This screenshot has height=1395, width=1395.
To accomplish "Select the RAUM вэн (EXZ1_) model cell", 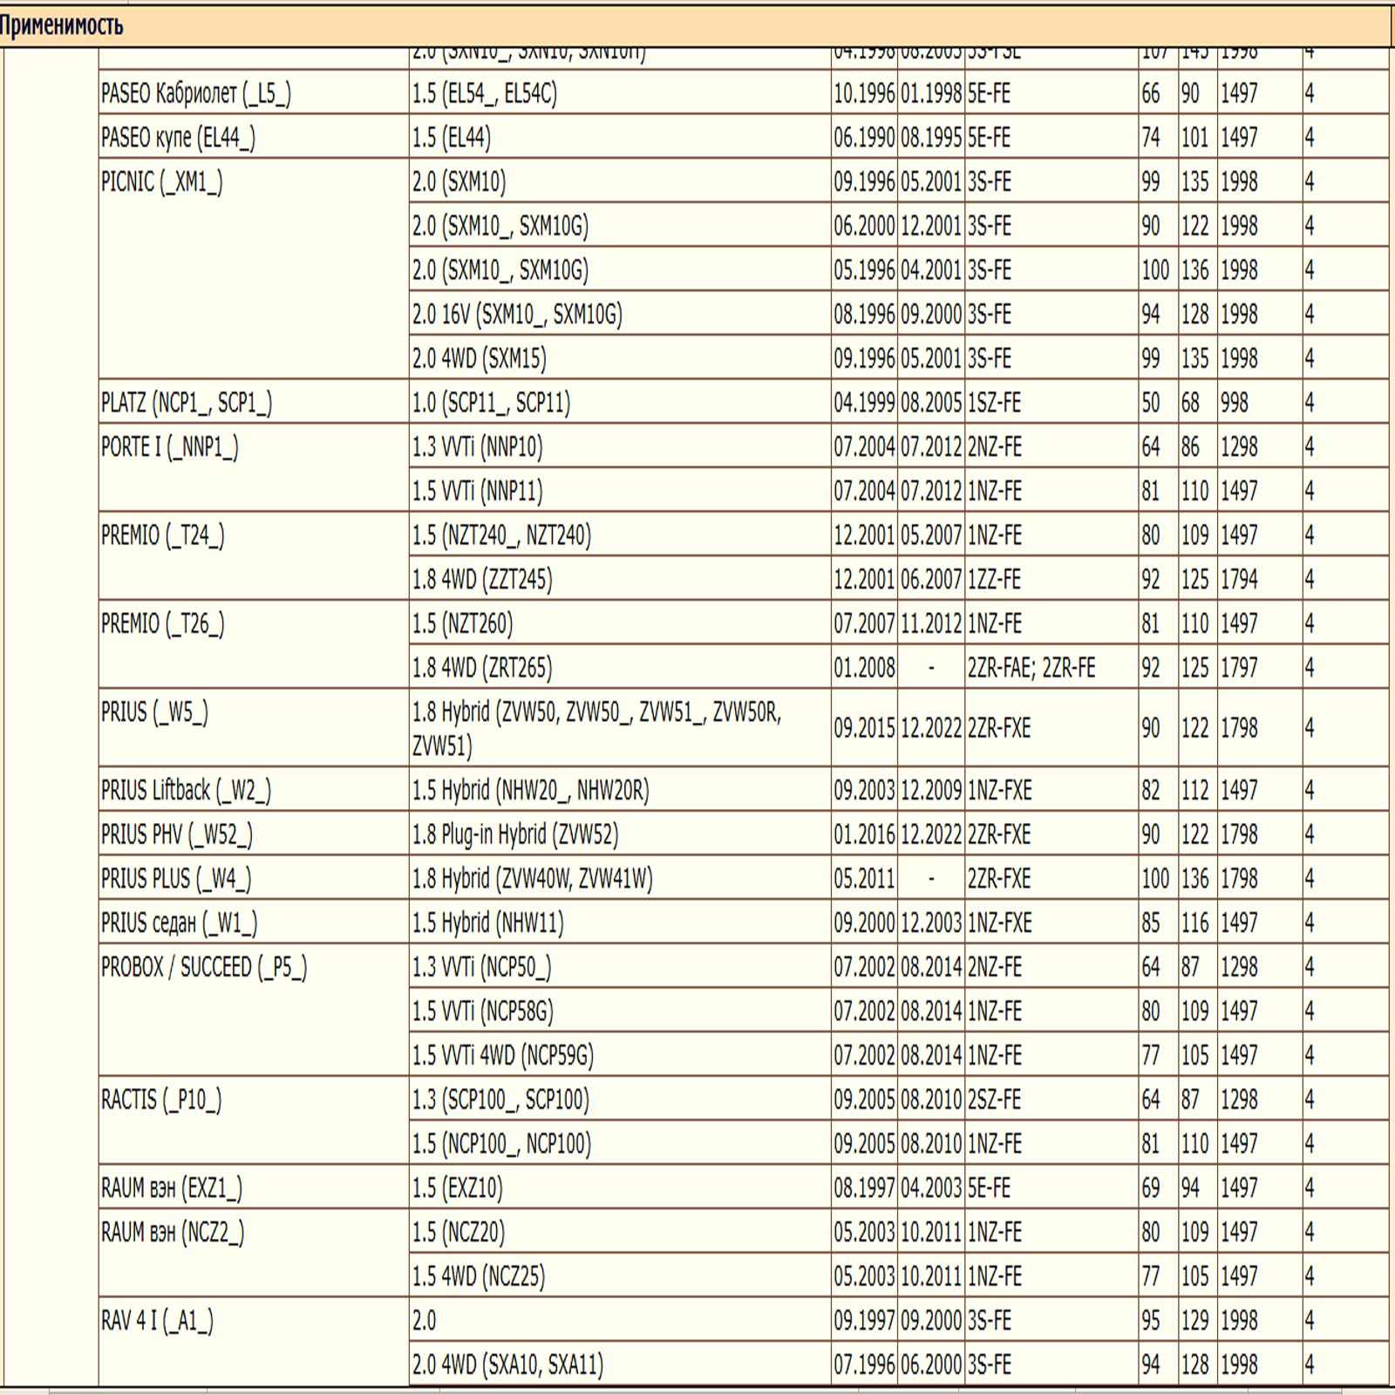I will pyautogui.click(x=172, y=1188).
